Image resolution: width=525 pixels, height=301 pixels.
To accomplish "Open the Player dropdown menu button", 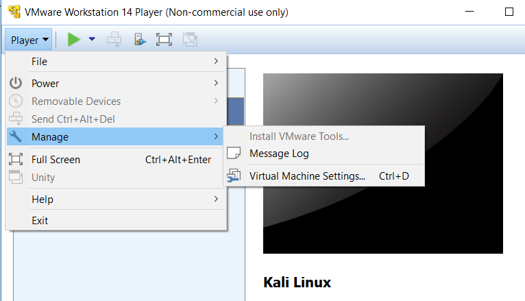I will tap(29, 40).
